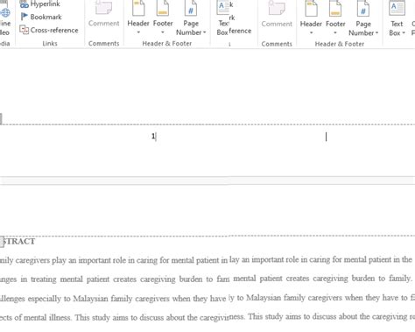Click 'of mental illness' in the last line
This screenshot has width=415, height=332.
pyautogui.click(x=43, y=317)
